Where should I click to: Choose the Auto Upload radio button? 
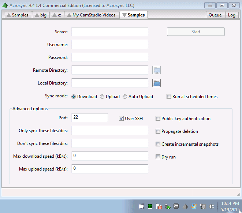pos(125,97)
